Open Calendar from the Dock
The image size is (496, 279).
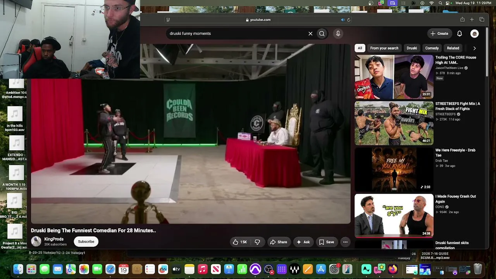click(124, 269)
